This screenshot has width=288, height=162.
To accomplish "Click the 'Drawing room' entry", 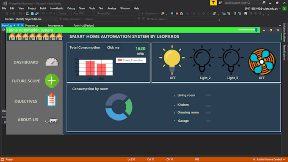I will 188,112.
